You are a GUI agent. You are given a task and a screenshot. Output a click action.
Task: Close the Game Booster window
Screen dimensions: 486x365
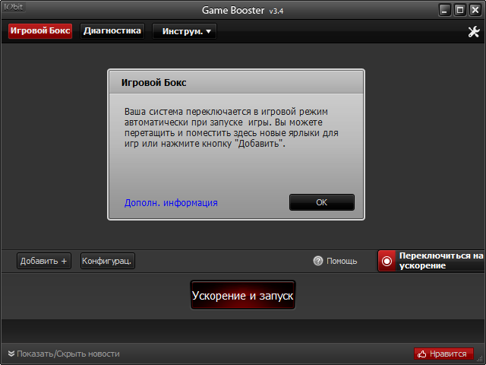click(475, 10)
